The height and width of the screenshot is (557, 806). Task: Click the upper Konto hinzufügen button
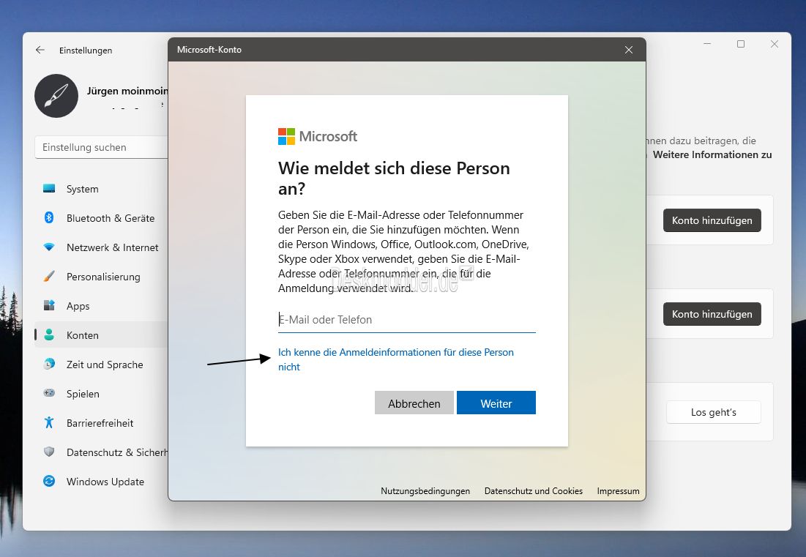(x=712, y=220)
